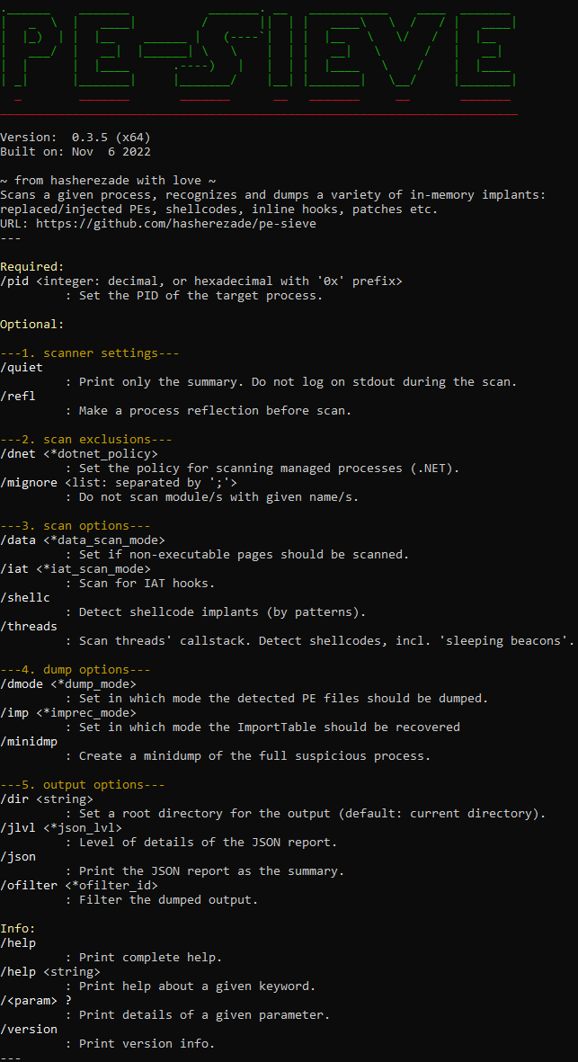Click the /jlvl json_lvl parameter
578x1062 pixels.
[61, 827]
